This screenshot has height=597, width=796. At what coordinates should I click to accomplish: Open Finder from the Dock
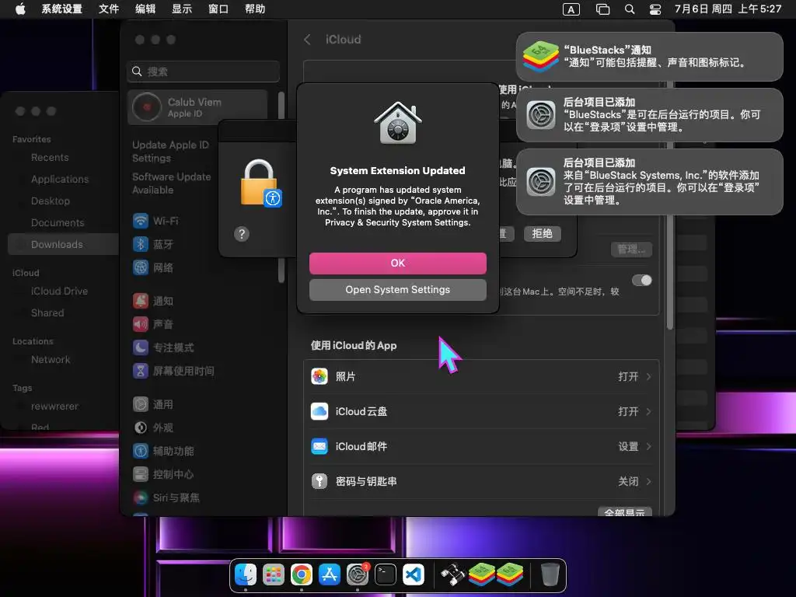pos(246,574)
